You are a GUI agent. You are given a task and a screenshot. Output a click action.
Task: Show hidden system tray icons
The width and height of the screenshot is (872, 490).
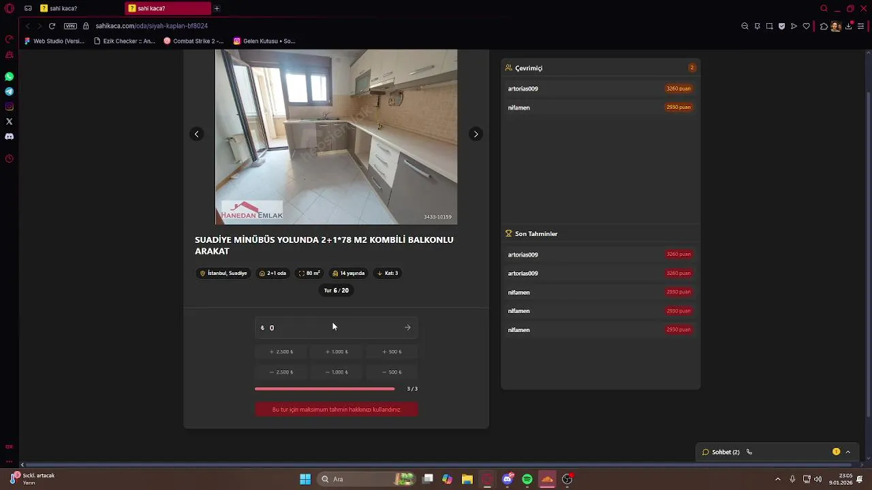coord(777,479)
